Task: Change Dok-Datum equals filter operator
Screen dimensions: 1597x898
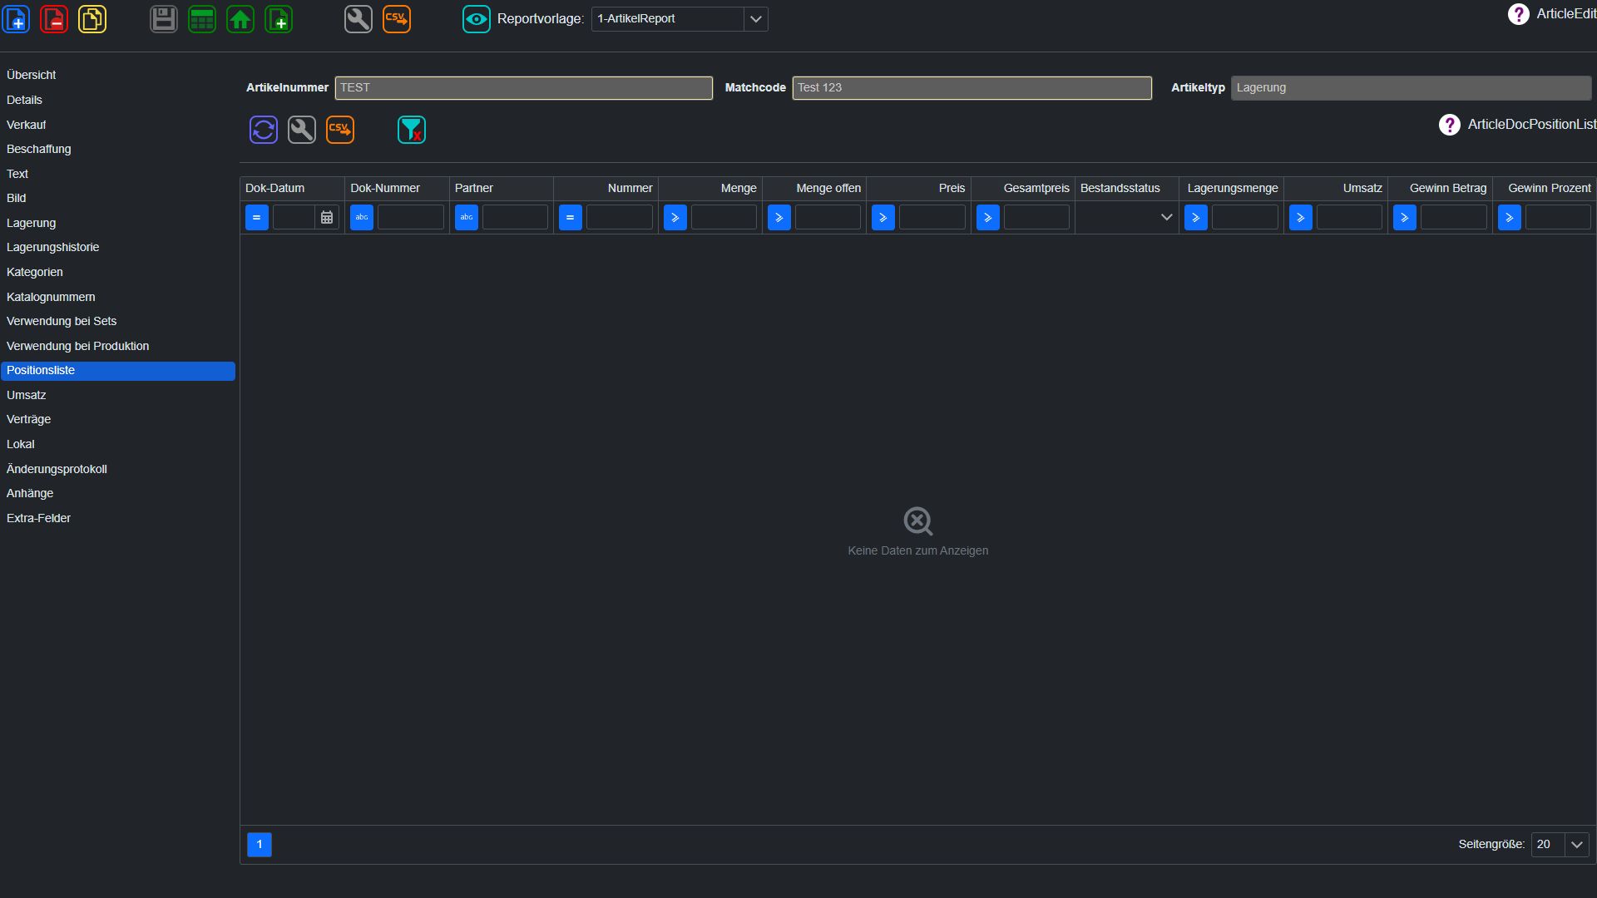Action: tap(257, 217)
